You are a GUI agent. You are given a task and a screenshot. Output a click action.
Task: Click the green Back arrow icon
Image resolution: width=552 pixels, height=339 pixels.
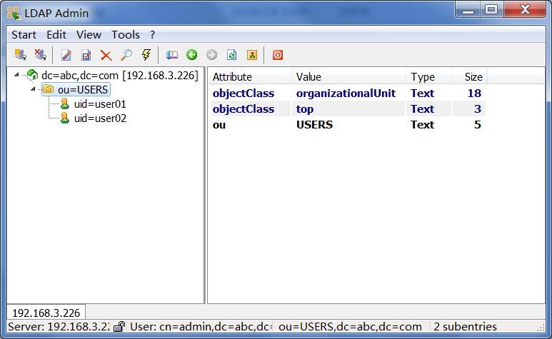(192, 55)
